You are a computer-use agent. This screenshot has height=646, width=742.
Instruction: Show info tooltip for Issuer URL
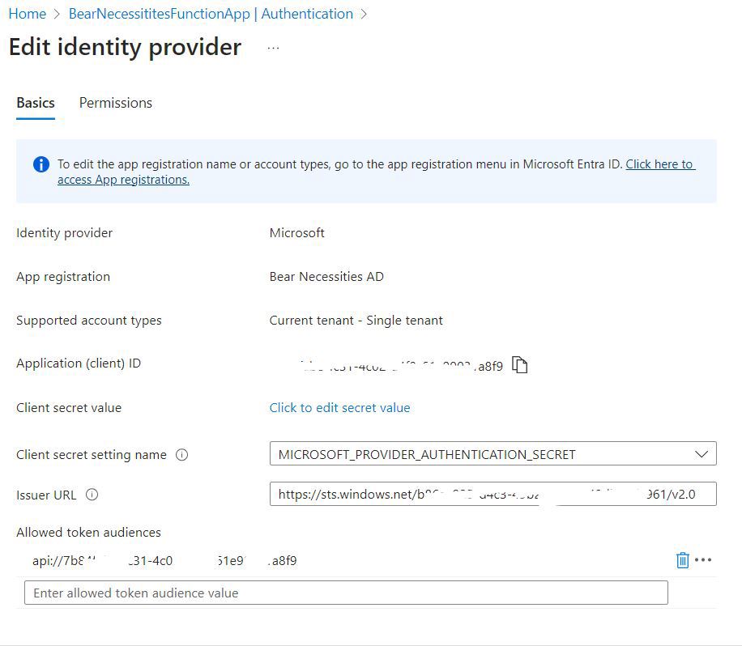pos(92,495)
